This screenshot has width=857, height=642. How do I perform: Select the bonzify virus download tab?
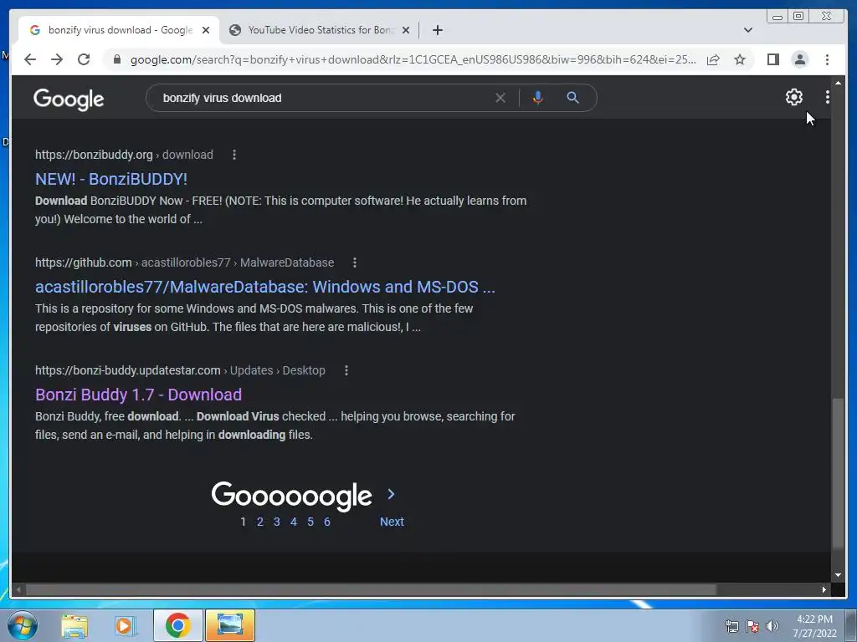pos(119,30)
